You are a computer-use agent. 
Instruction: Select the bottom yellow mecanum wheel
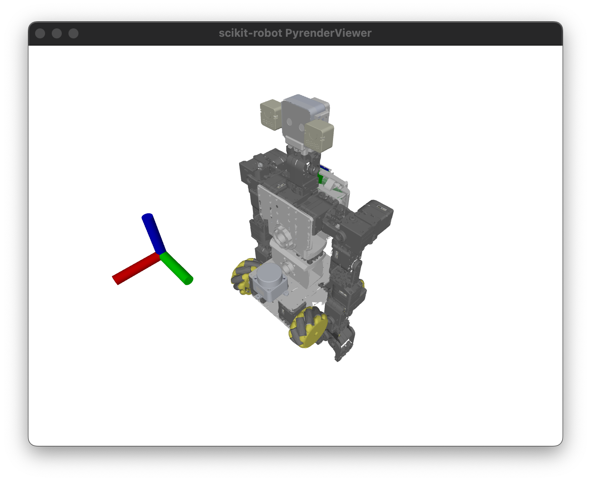(x=308, y=327)
